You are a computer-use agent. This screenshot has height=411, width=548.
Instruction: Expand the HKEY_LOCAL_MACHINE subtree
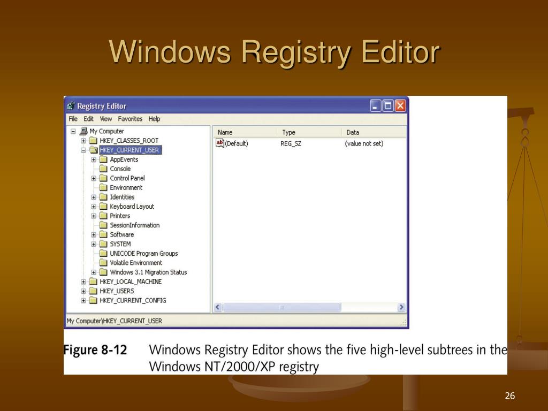[x=83, y=281]
